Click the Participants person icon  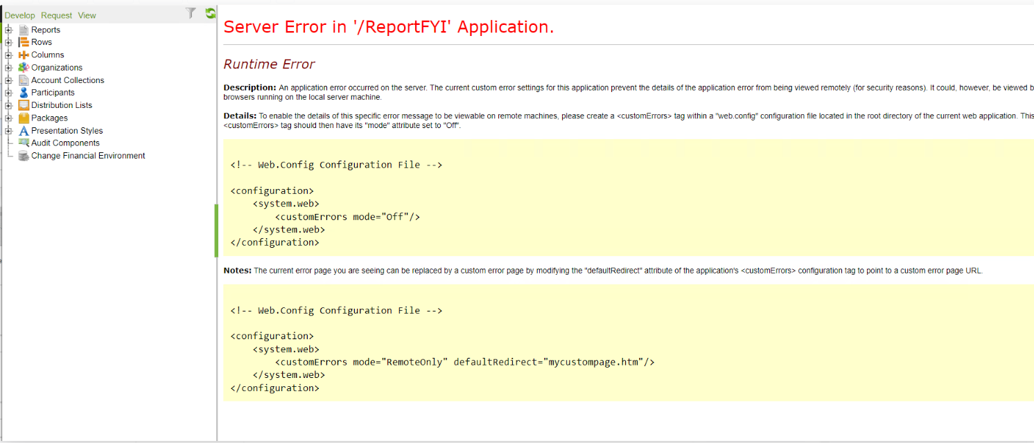24,93
